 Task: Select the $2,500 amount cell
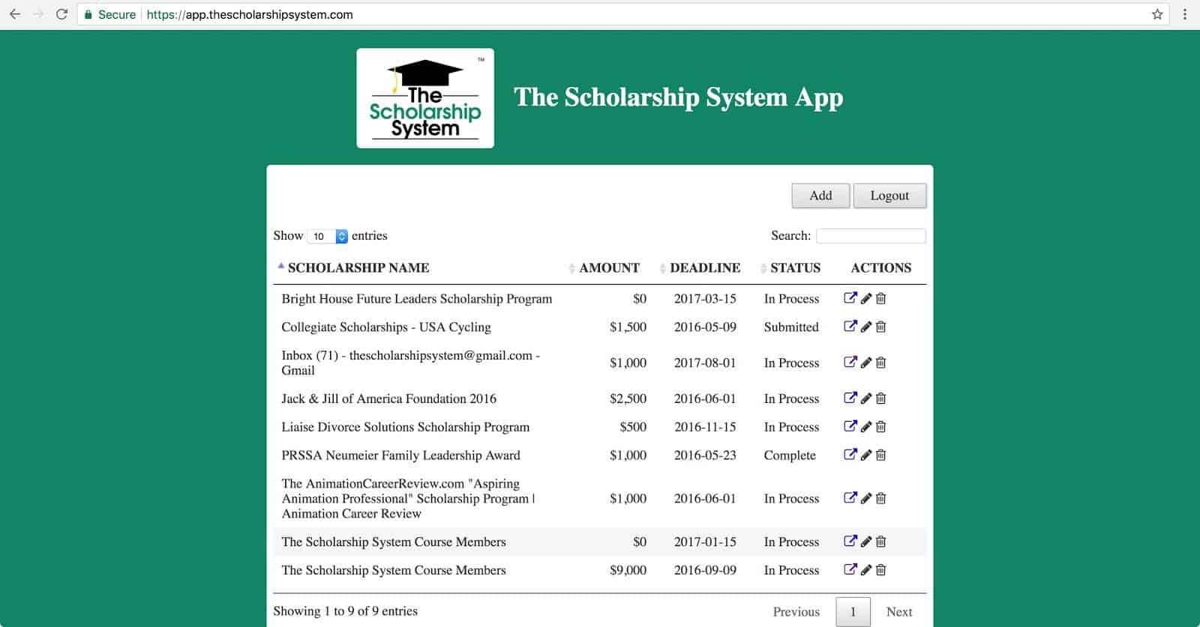(x=628, y=399)
